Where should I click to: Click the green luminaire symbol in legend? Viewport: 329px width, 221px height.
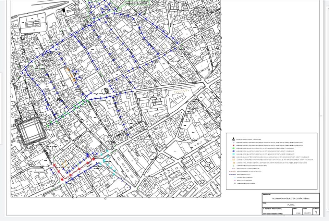pos(234,148)
